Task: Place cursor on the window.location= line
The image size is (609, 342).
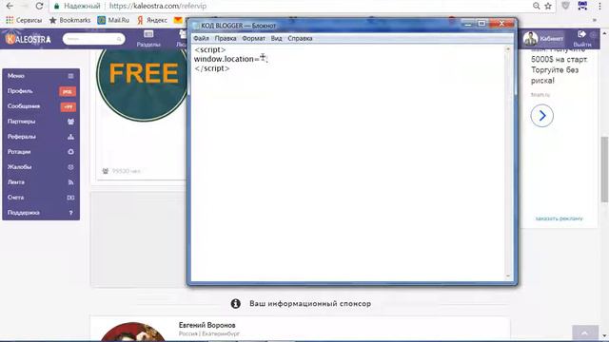Action: [x=230, y=59]
